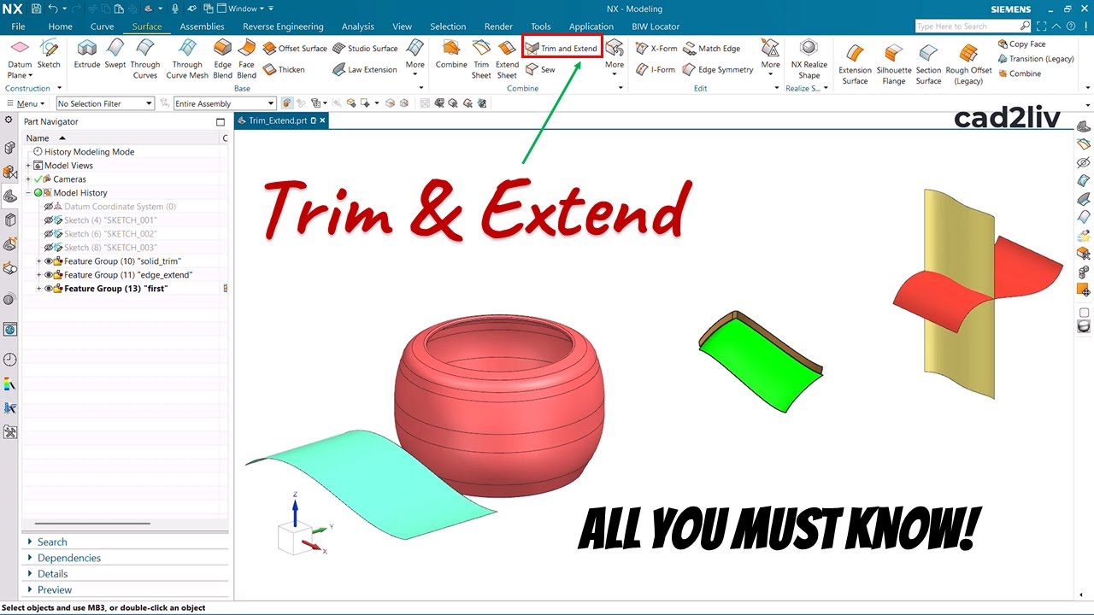Viewport: 1094px width, 615px height.
Task: Collapse the Model History node
Action: click(28, 193)
